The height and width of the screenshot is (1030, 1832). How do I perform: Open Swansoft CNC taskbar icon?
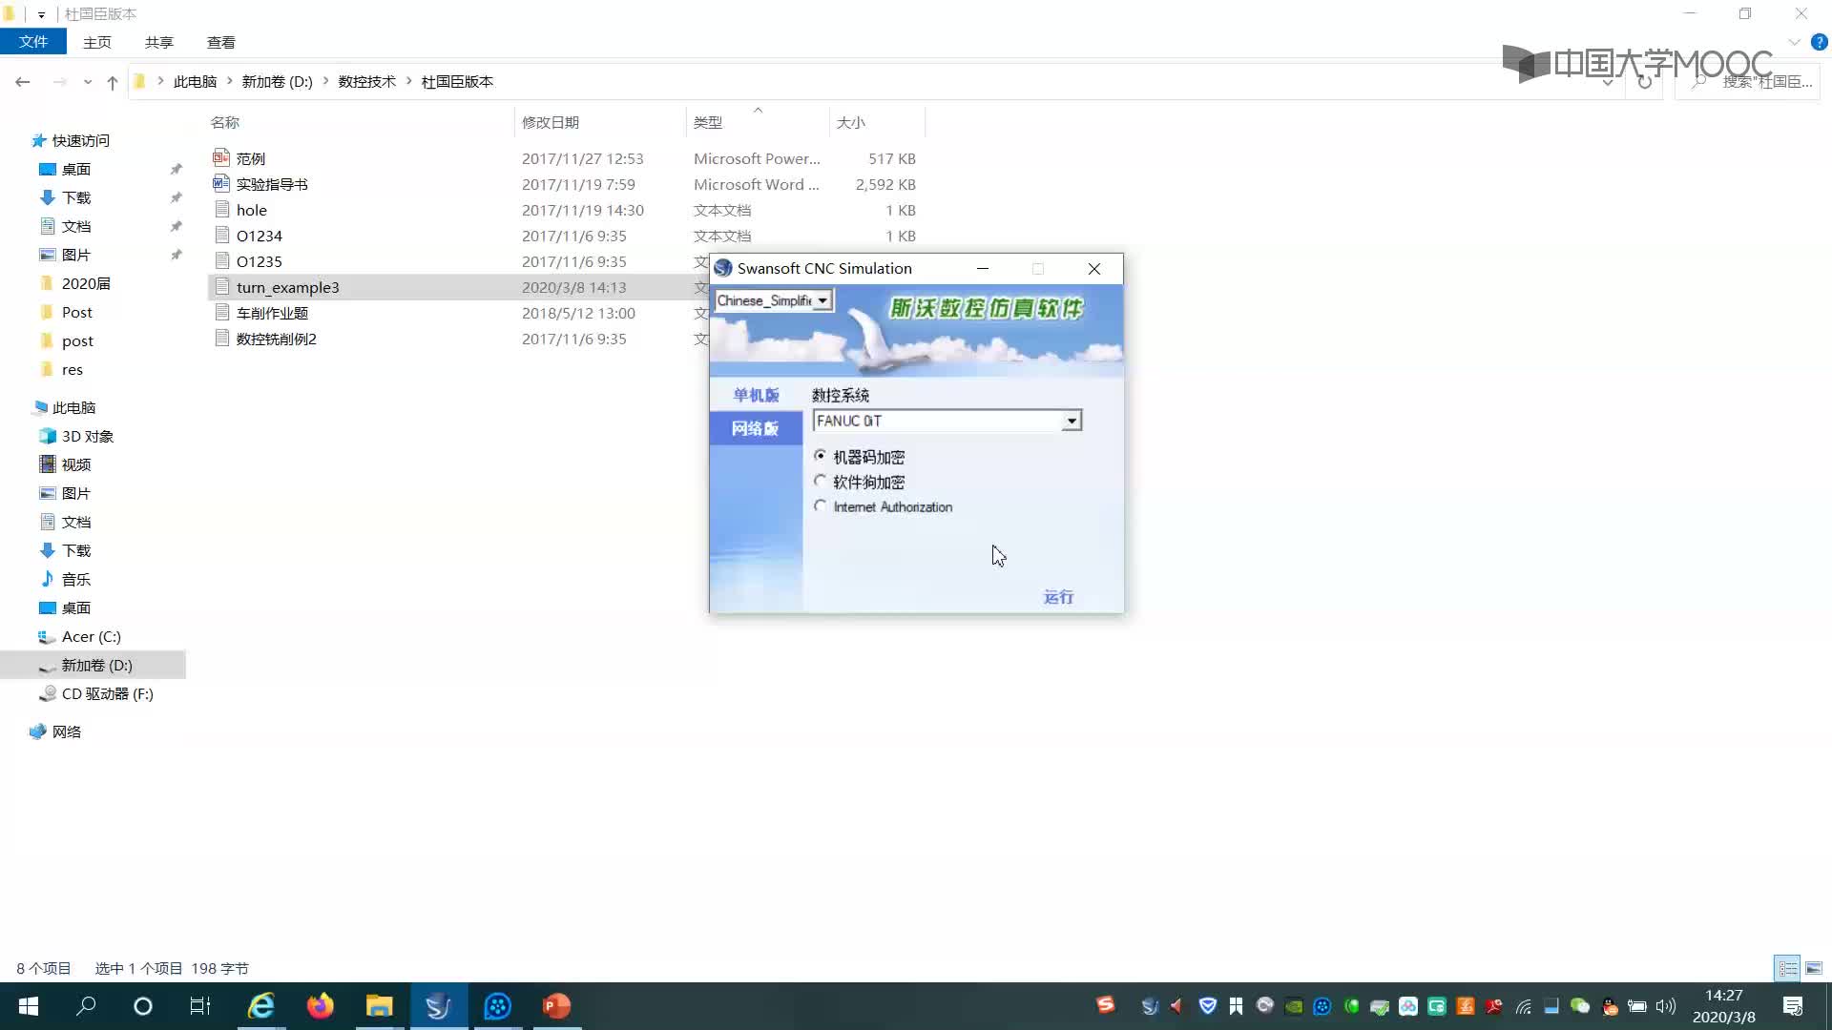pos(439,1006)
